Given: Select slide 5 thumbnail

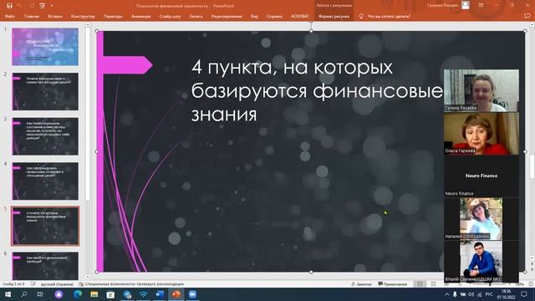Looking at the screenshot, I should pyautogui.click(x=45, y=226).
